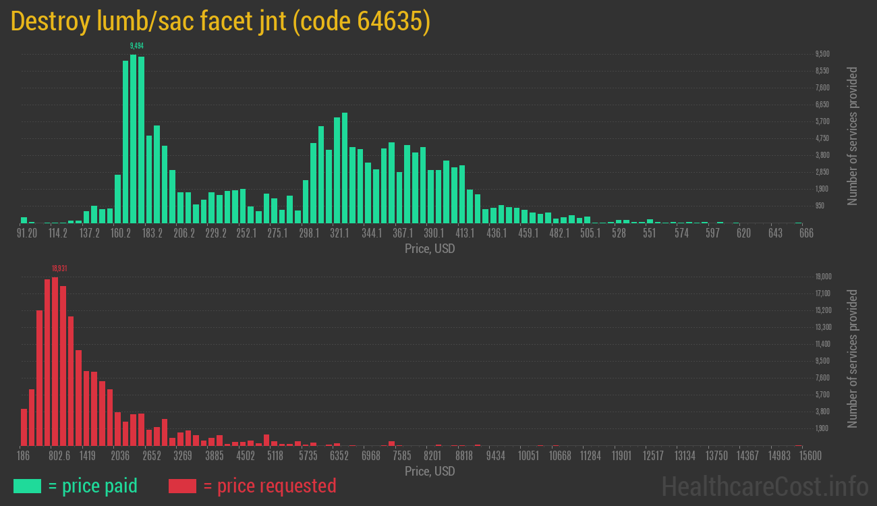Click the 321.1 tick on the green chart

coord(339,233)
